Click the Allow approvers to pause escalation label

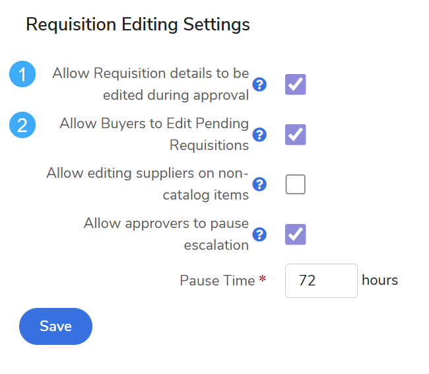point(166,234)
